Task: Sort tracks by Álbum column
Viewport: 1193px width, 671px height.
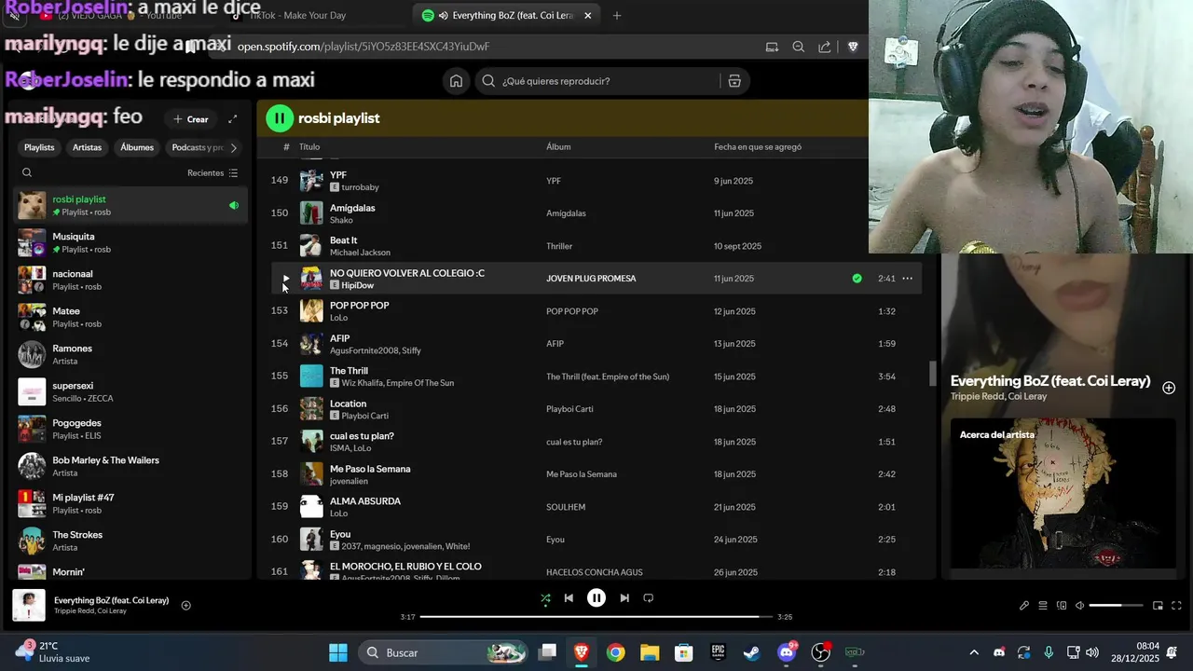Action: pyautogui.click(x=558, y=146)
